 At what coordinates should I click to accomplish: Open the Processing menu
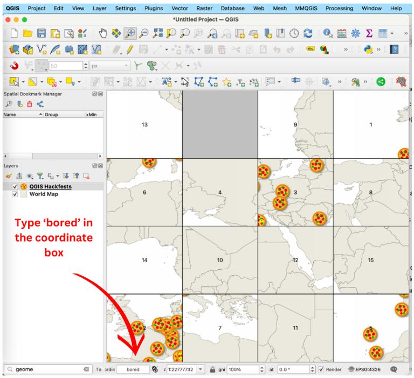click(339, 8)
